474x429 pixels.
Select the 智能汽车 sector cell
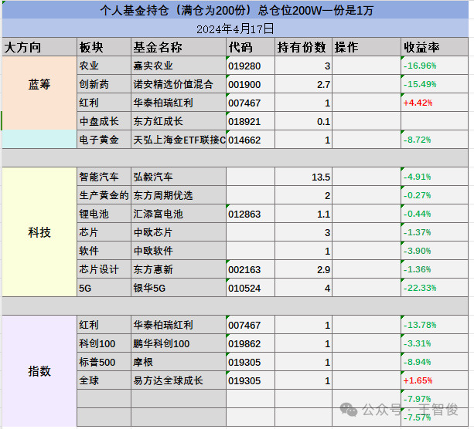point(104,177)
